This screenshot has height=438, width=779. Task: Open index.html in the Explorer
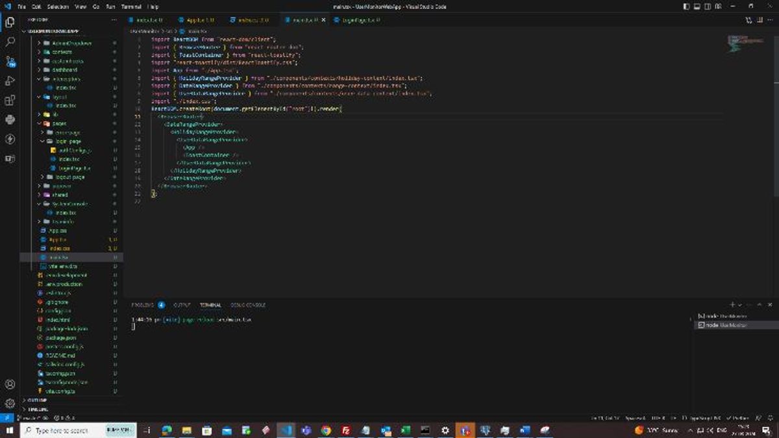coord(58,319)
